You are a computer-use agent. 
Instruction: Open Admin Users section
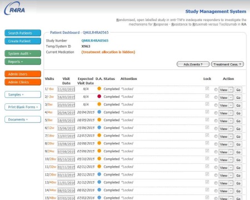[x=23, y=74]
